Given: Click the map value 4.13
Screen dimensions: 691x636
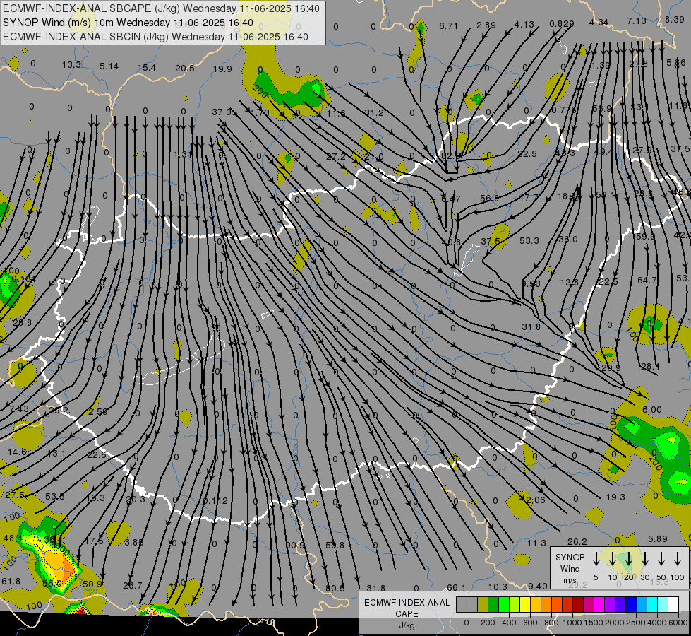Looking at the screenshot, I should tap(524, 25).
